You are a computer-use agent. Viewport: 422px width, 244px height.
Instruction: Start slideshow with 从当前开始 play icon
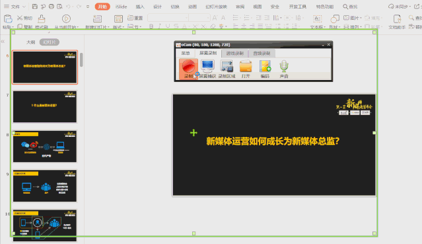66,19
